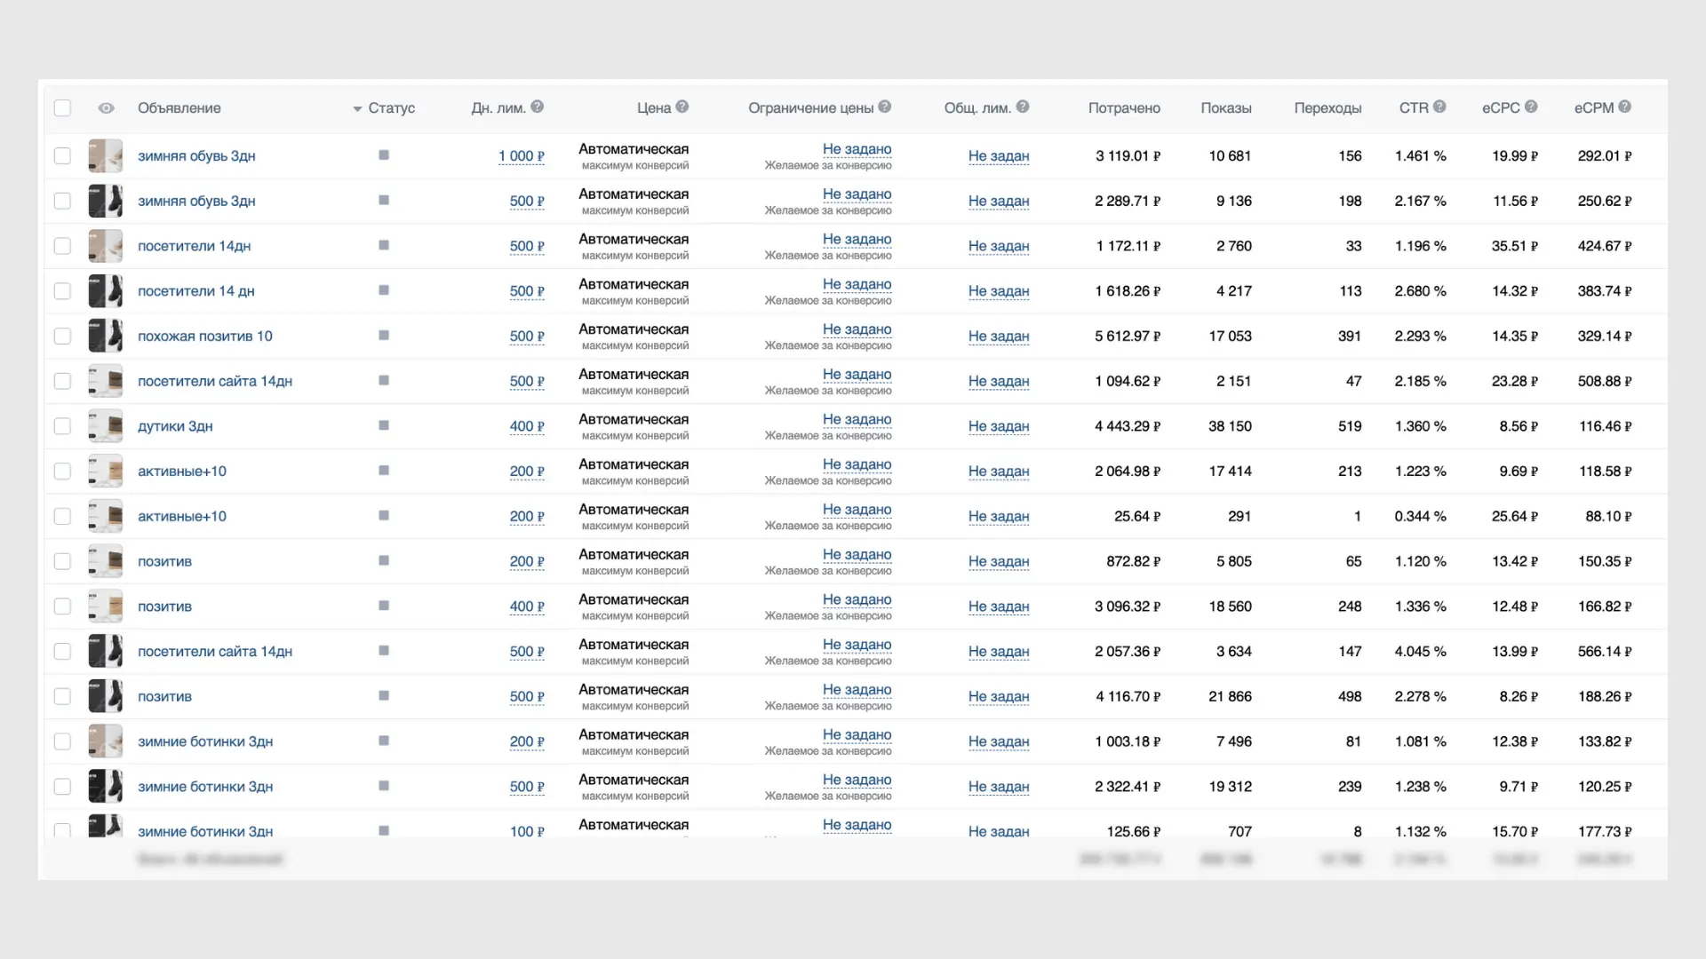Click help icon beside Цена header
This screenshot has width=1706, height=959.
coord(682,107)
